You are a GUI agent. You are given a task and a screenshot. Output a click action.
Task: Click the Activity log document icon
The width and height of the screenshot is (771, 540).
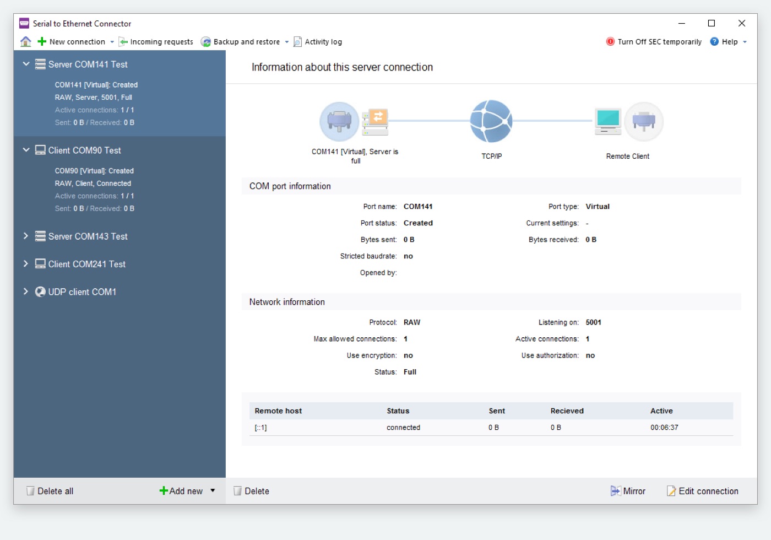point(297,42)
